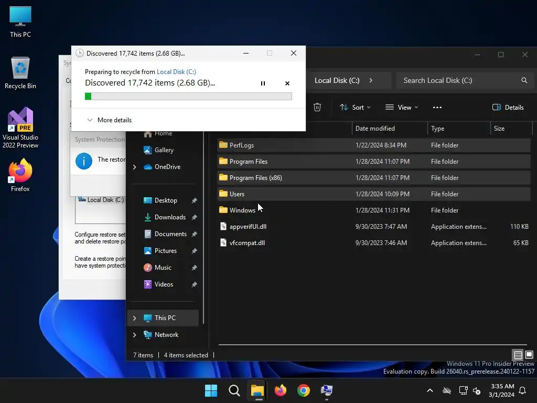This screenshot has width=537, height=403.
Task: Select Local Disk (C:) breadcrumb
Action: point(337,80)
